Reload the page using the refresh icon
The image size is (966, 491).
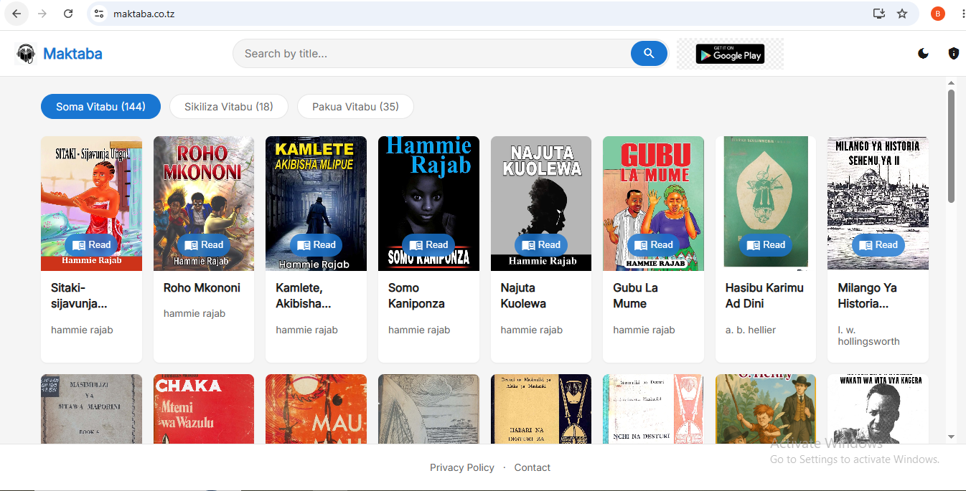(x=68, y=14)
